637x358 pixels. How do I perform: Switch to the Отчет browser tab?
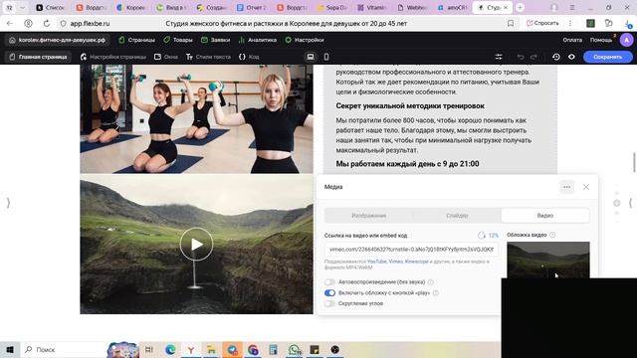click(x=252, y=8)
